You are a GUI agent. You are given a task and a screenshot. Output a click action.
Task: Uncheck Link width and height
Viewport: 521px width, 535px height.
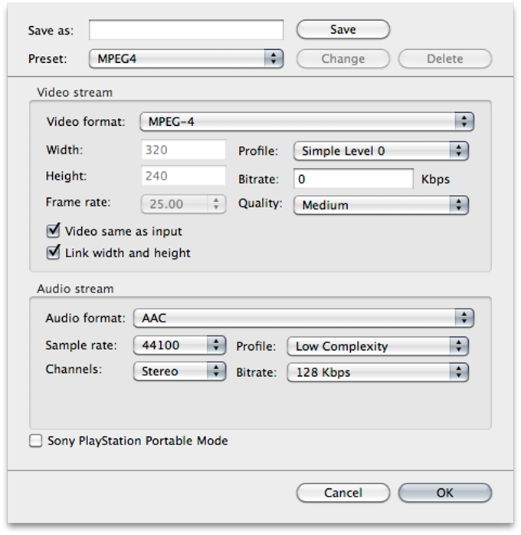click(x=53, y=253)
